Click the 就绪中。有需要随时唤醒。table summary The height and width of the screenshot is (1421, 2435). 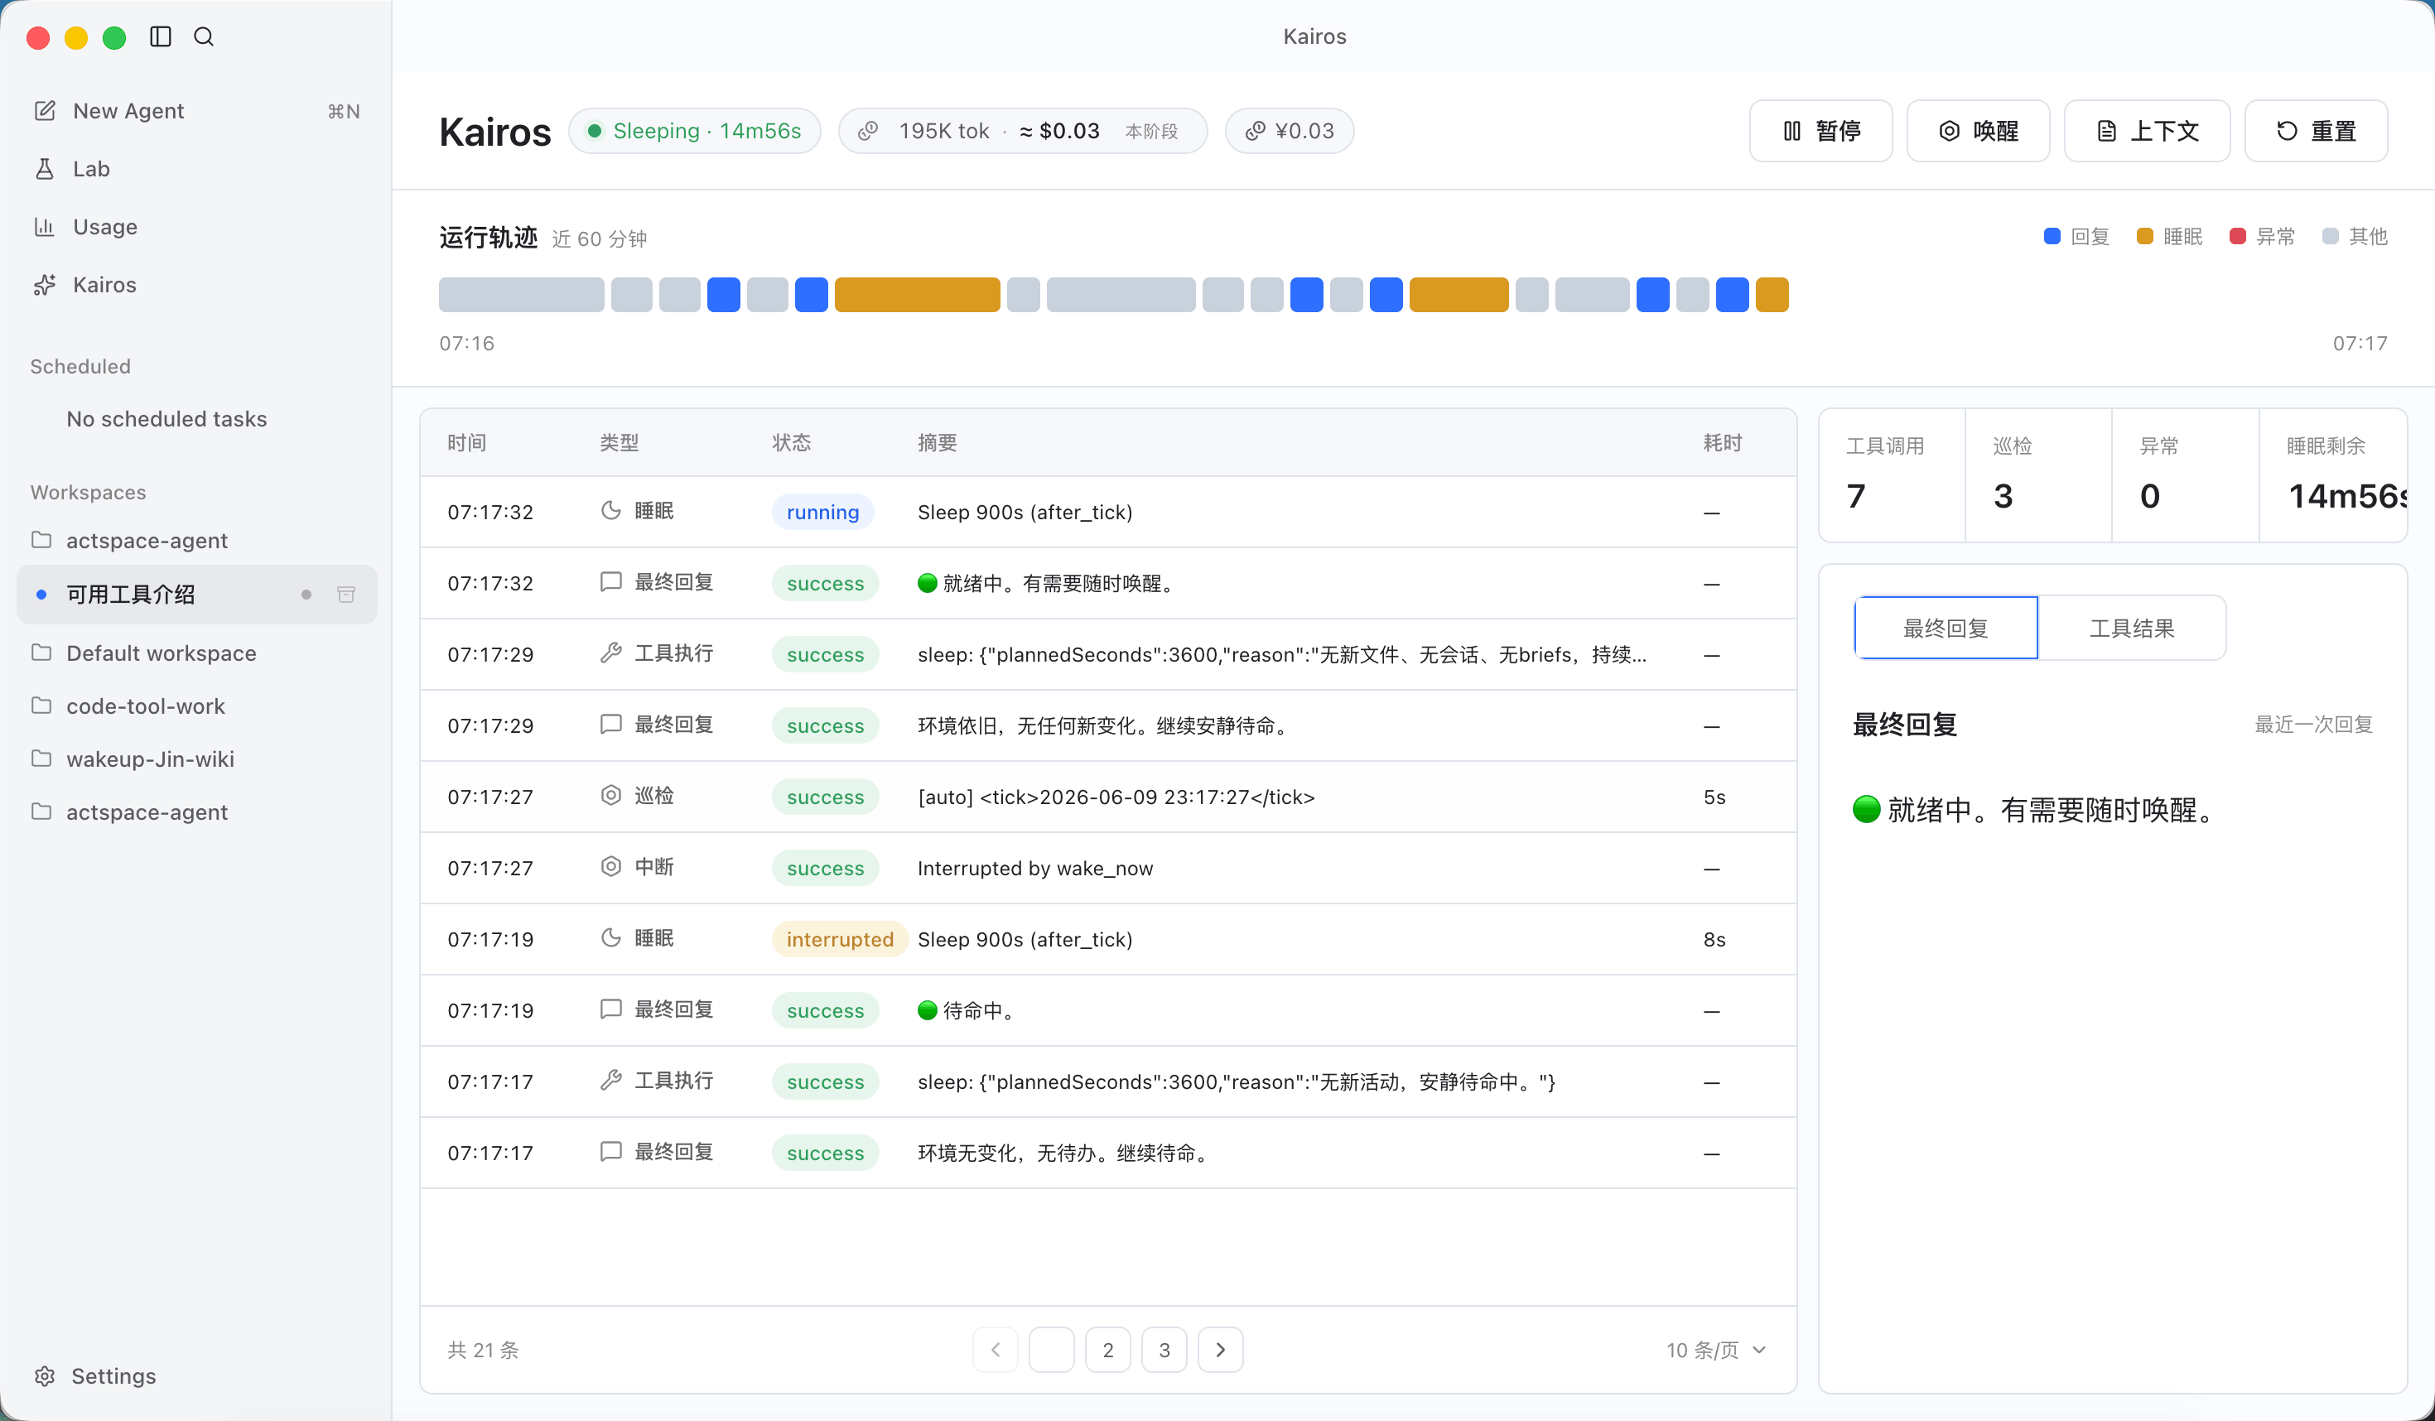(x=1048, y=584)
